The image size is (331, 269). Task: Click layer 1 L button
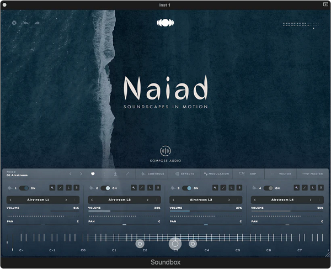pos(68,188)
